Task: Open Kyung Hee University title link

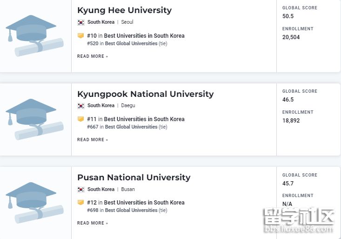Action: [124, 10]
